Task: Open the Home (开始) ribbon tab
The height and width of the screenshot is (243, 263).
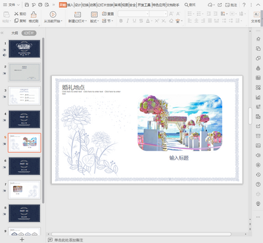Action: click(62, 5)
